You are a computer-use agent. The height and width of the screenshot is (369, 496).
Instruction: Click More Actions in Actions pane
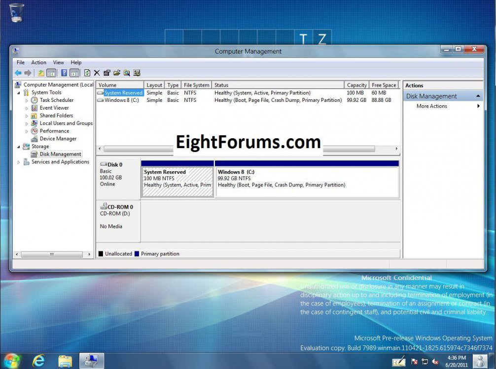pos(432,106)
